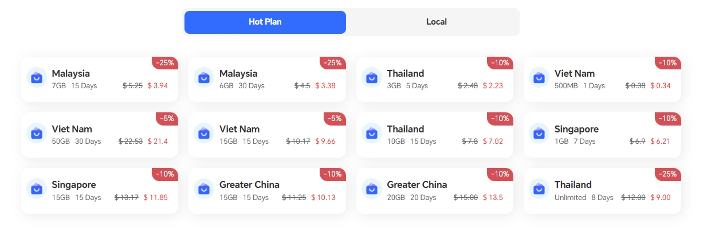Switch to the Local tab
The width and height of the screenshot is (723, 231).
pos(436,22)
